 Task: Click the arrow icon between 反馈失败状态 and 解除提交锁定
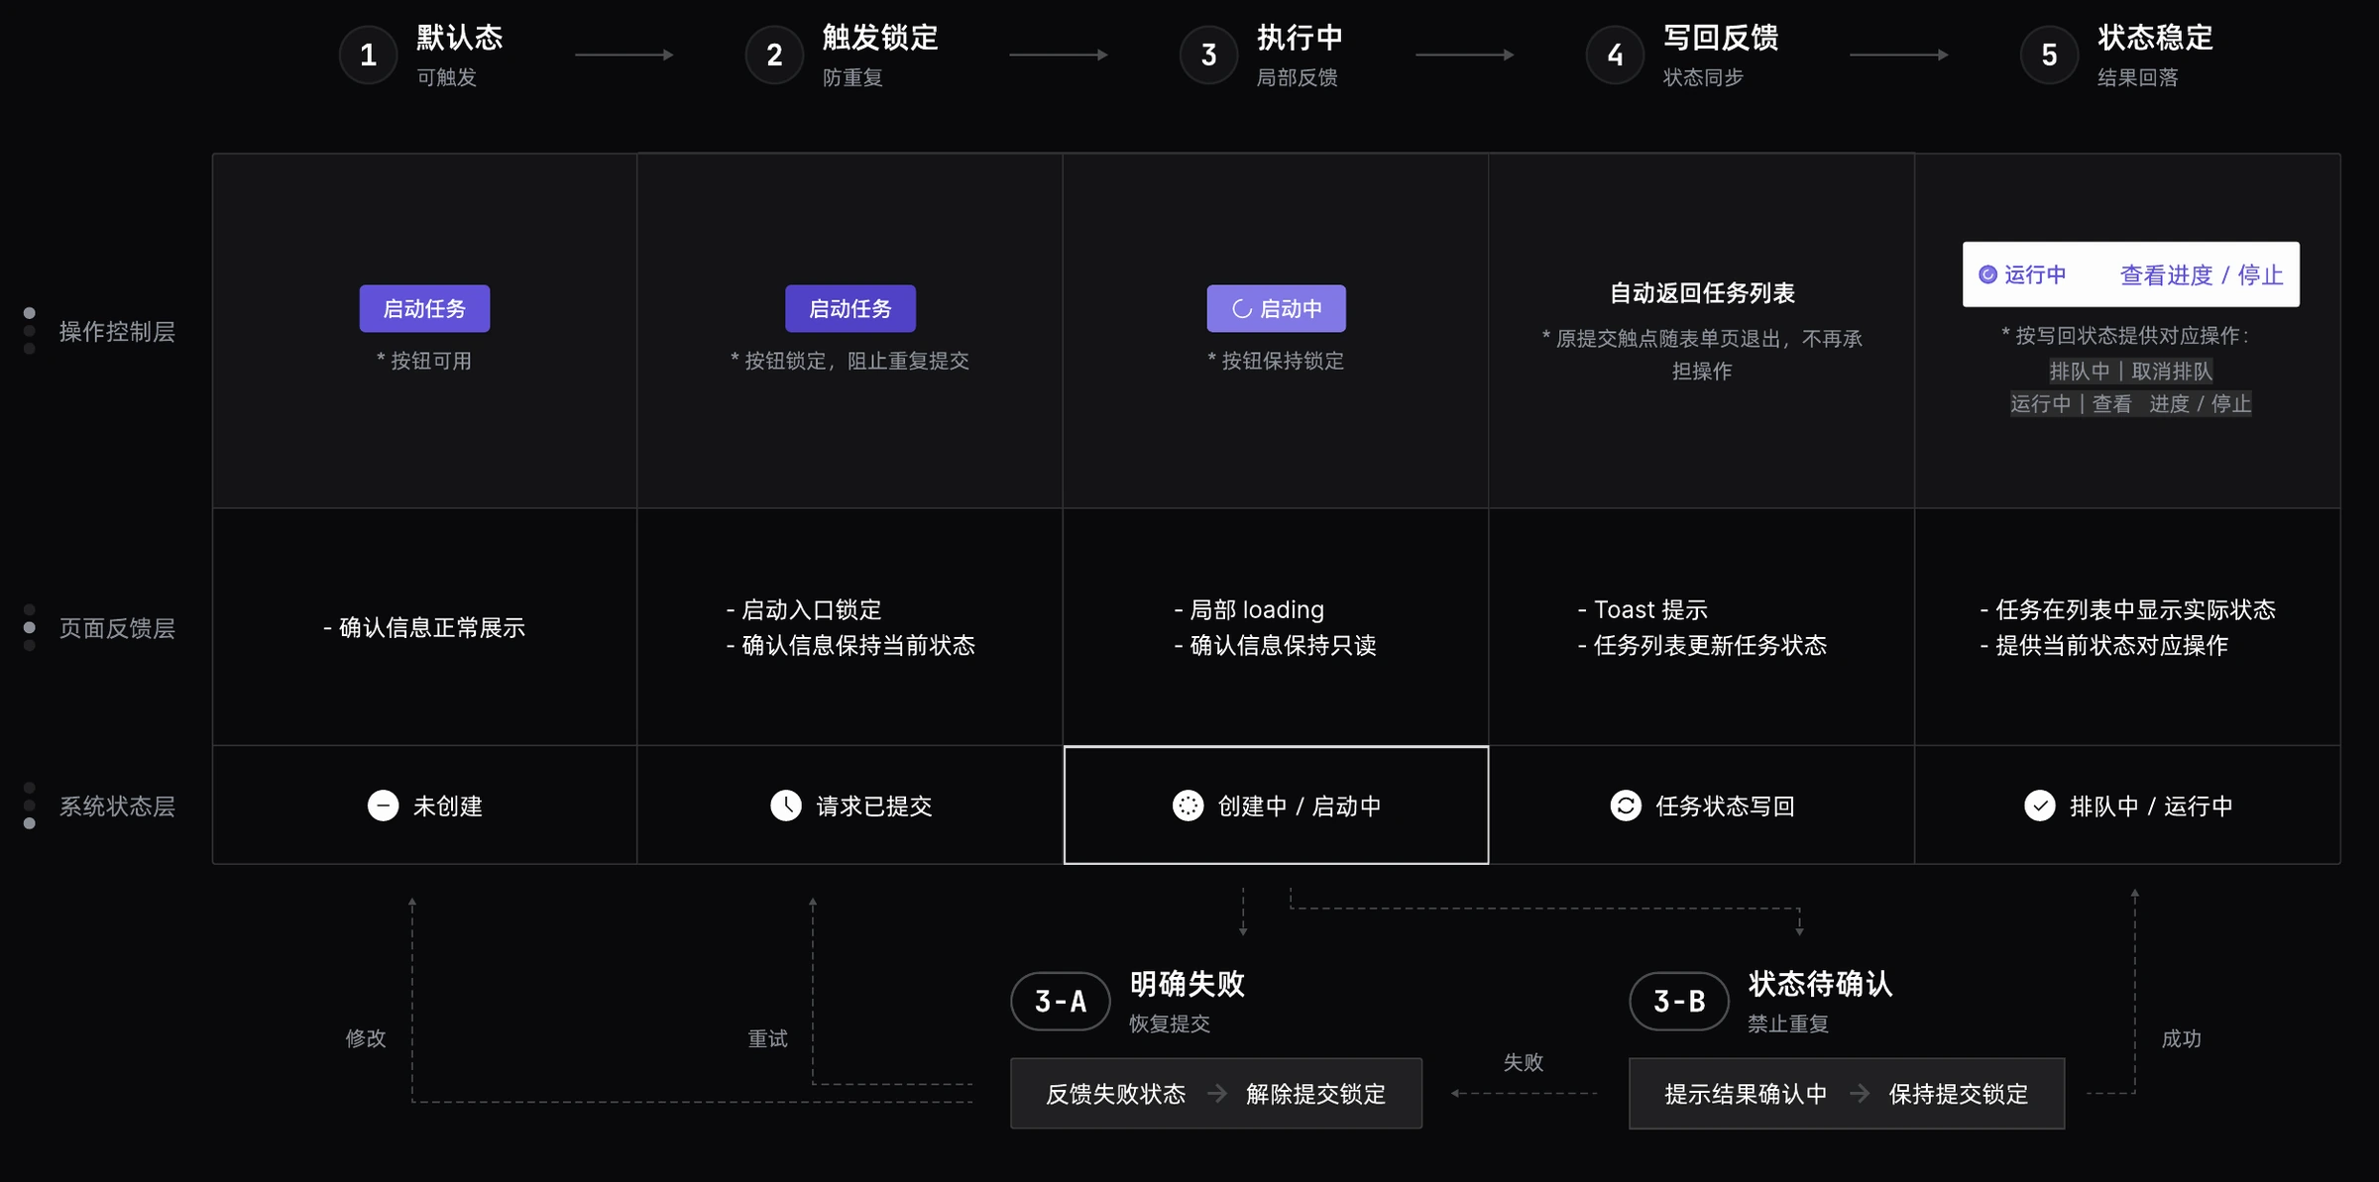[x=1217, y=1093]
